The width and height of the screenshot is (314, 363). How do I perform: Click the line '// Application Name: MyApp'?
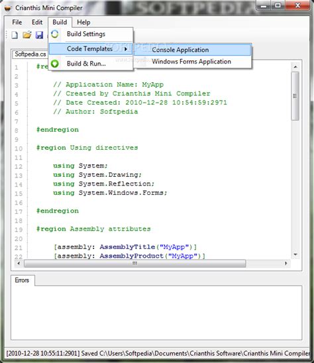[x=109, y=85]
